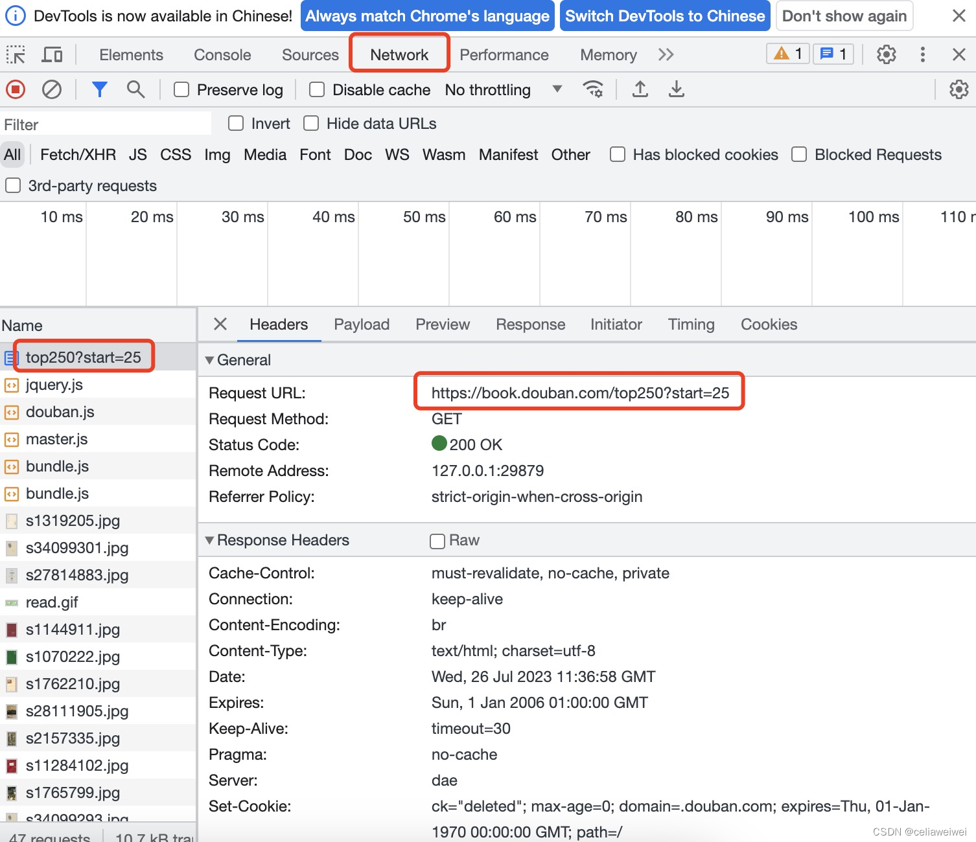Filter requests by Img type

217,155
